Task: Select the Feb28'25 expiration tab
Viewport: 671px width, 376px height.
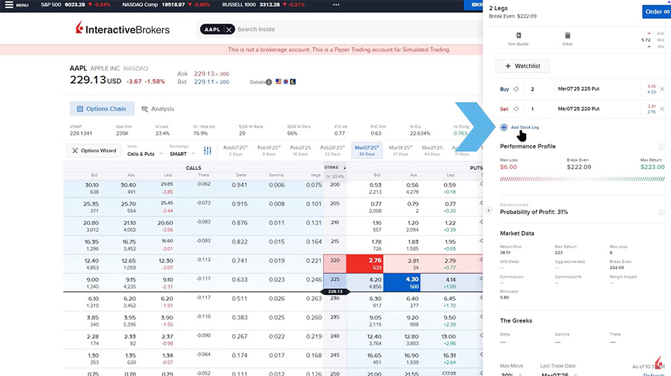Action: (x=333, y=150)
